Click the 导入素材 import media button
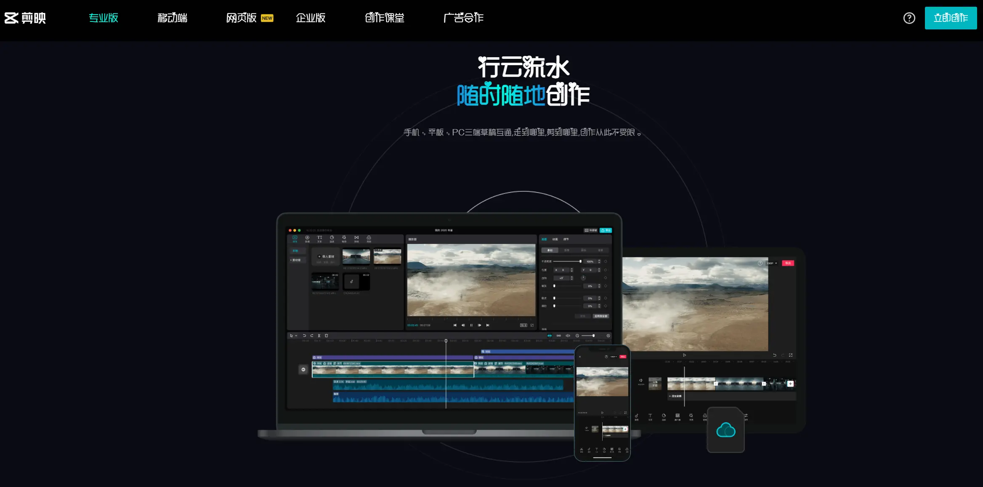983x487 pixels. 325,257
